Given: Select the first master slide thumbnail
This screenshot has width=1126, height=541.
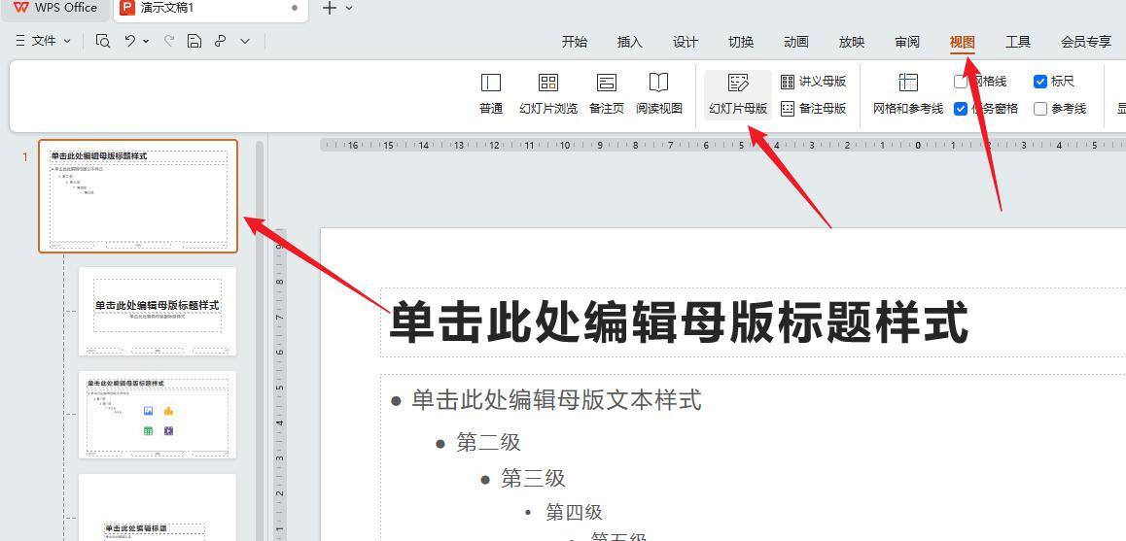Looking at the screenshot, I should pos(138,196).
